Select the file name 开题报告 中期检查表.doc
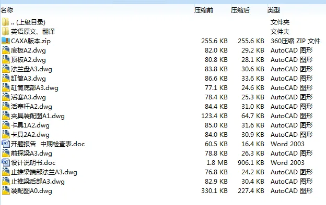The width and height of the screenshot is (326, 205). (x=48, y=144)
